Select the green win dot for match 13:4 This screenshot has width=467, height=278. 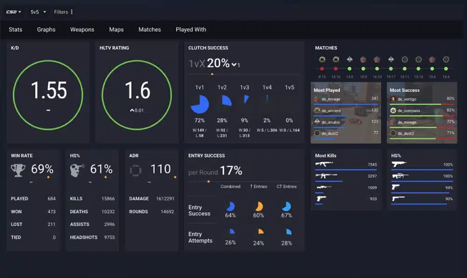point(446,68)
